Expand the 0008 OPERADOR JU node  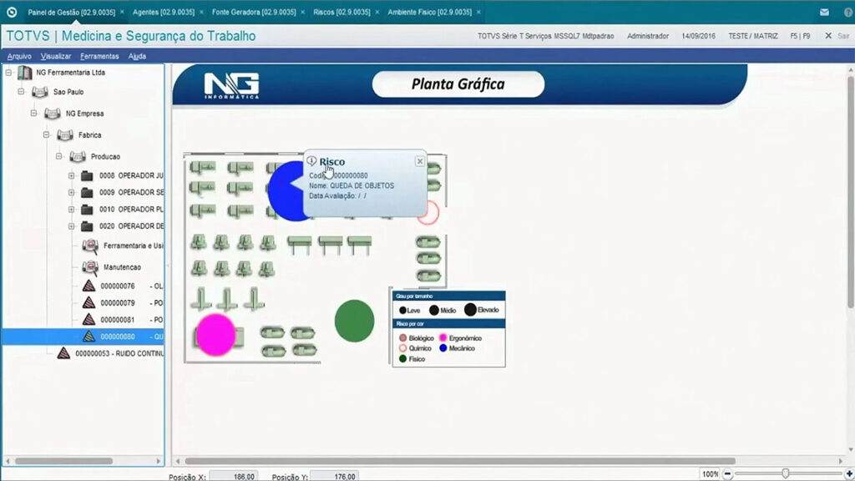[x=72, y=175]
